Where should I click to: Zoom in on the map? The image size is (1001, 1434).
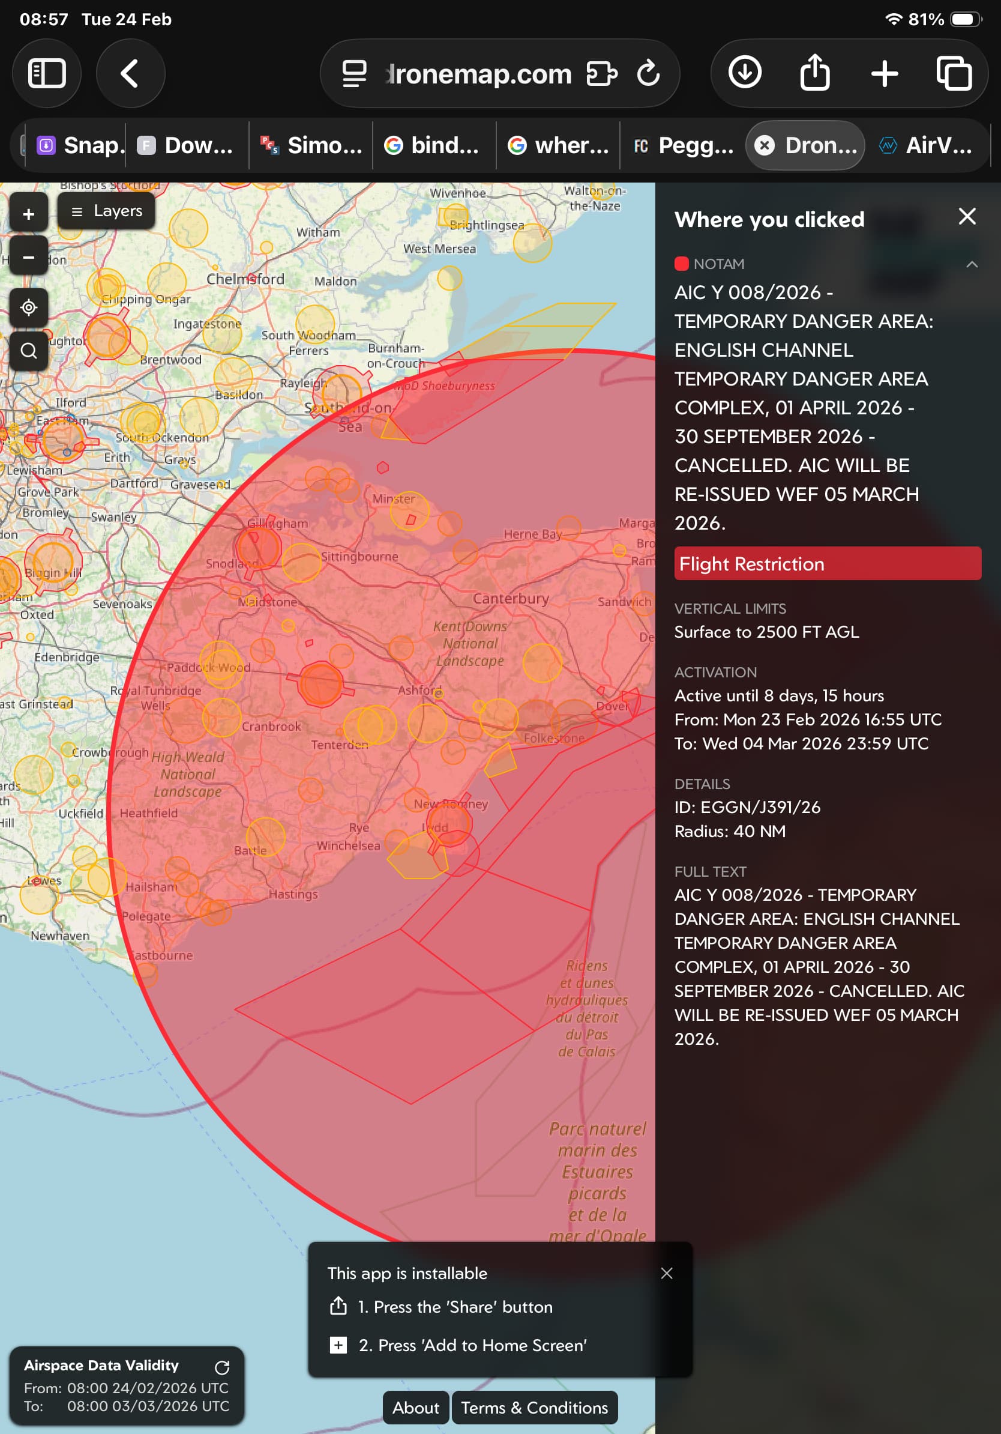[x=29, y=214]
